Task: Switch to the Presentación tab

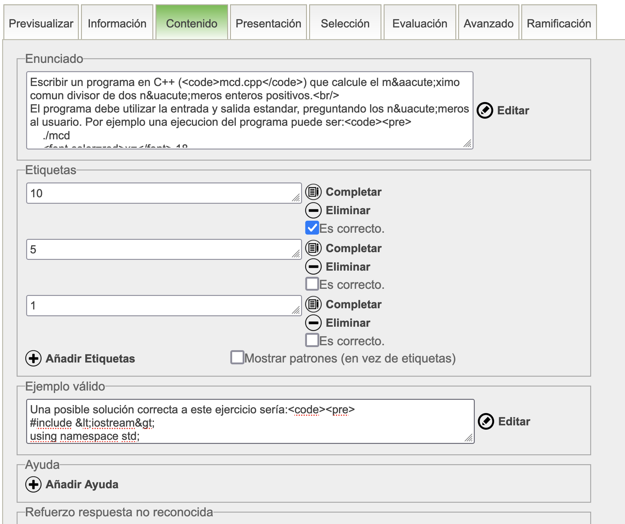Action: tap(268, 23)
